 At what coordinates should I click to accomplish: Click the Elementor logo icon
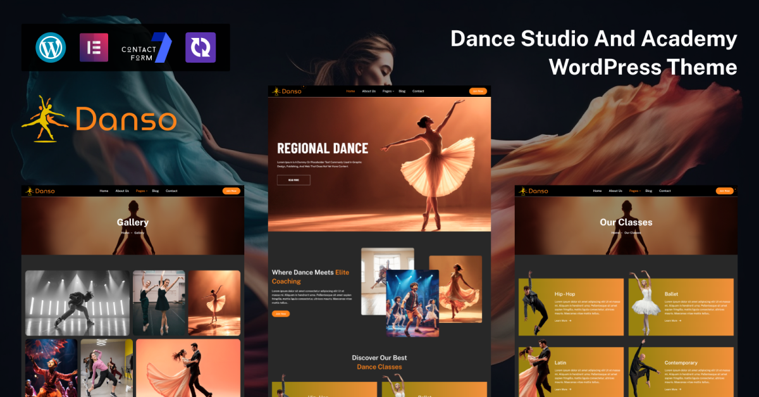[x=94, y=47]
